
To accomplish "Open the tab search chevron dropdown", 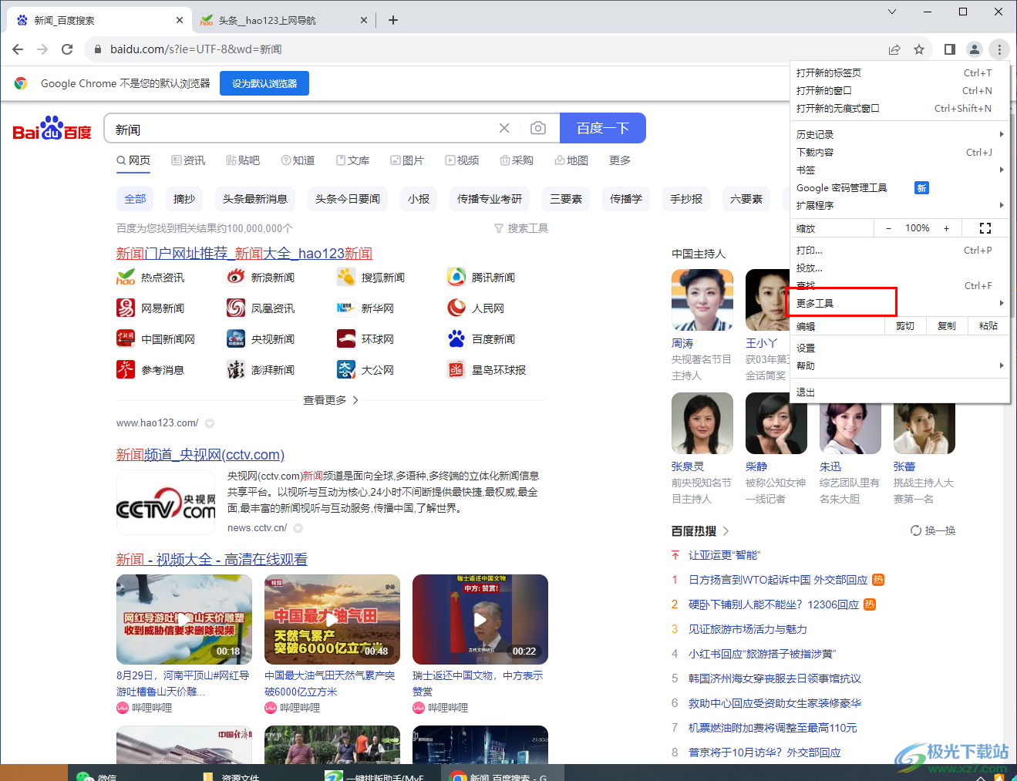I will pyautogui.click(x=892, y=12).
